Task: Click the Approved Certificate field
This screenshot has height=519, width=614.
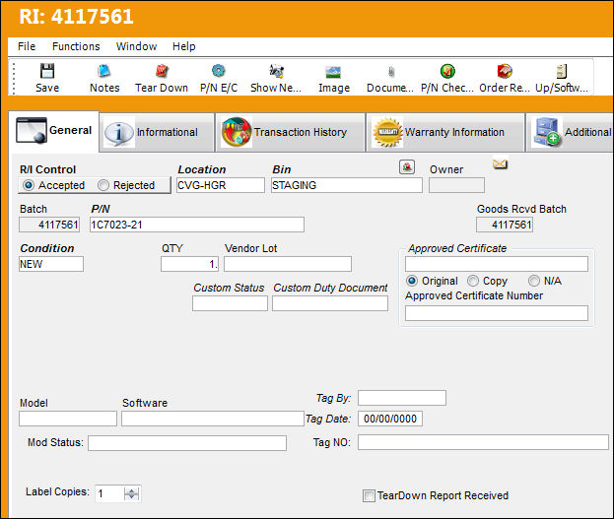Action: click(497, 264)
